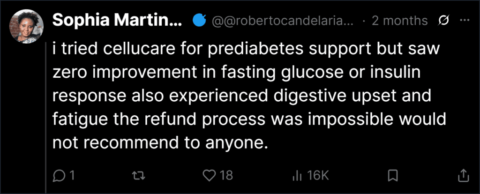The width and height of the screenshot is (480, 194).
Task: Click the Sophia Martin display name
Action: coord(118,21)
